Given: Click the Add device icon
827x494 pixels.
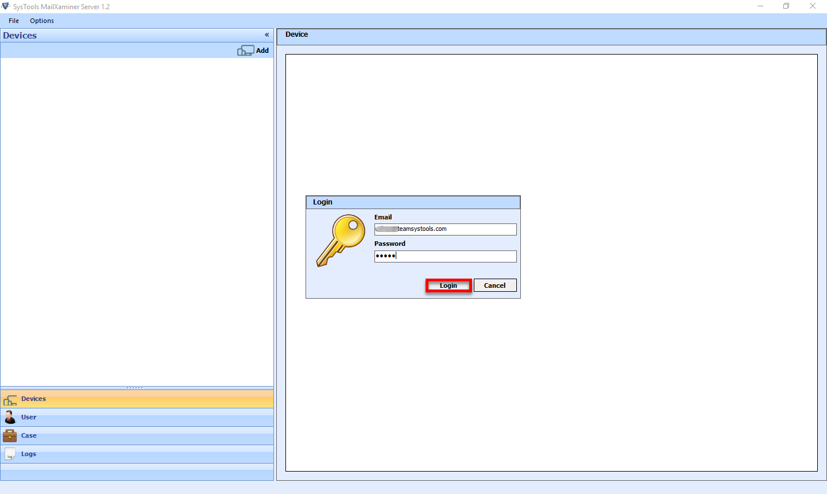Looking at the screenshot, I should click(245, 51).
